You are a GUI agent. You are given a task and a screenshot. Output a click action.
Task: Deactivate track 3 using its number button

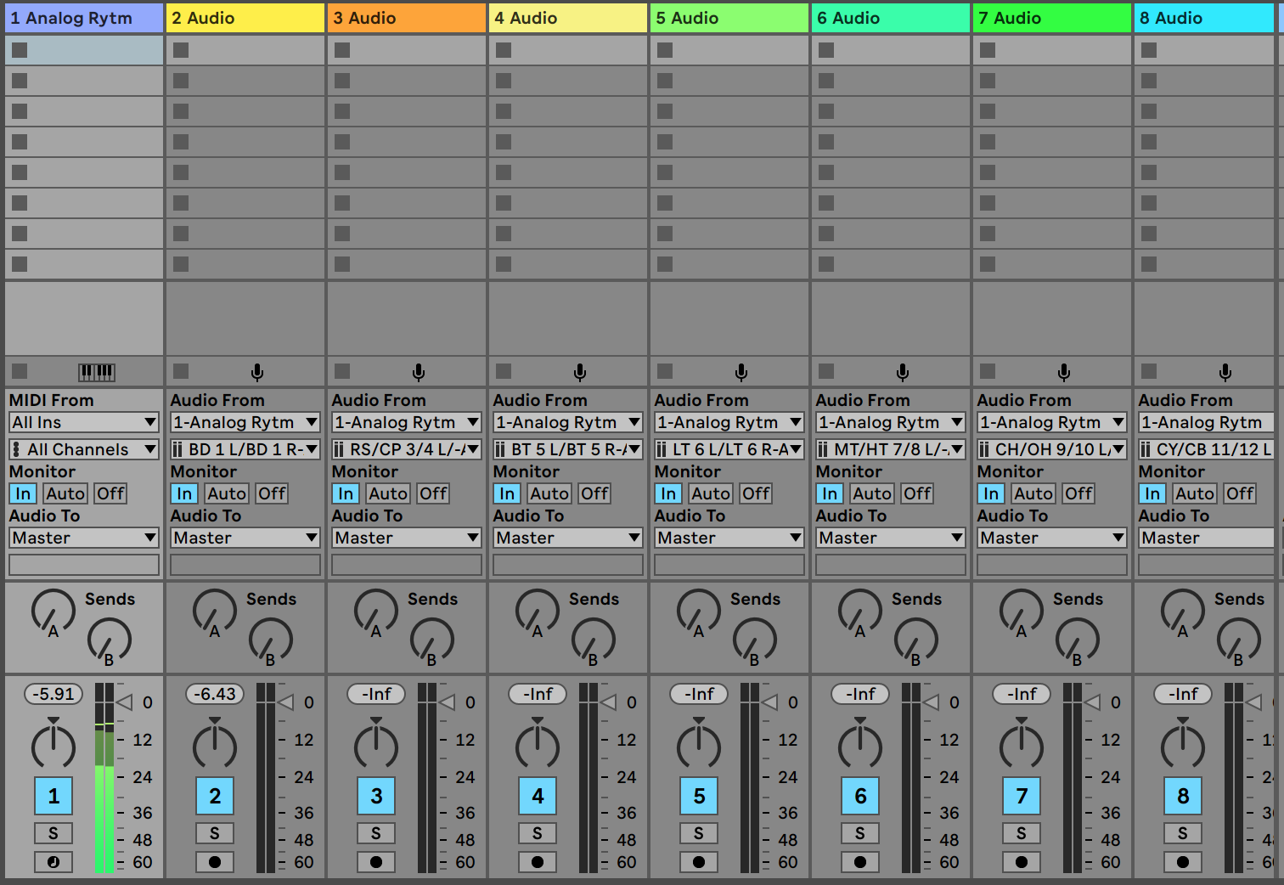376,796
